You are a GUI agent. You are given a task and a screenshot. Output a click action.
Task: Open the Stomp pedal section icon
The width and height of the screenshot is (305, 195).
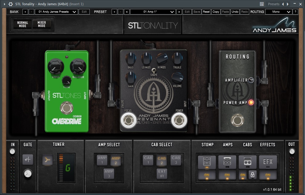click(207, 162)
